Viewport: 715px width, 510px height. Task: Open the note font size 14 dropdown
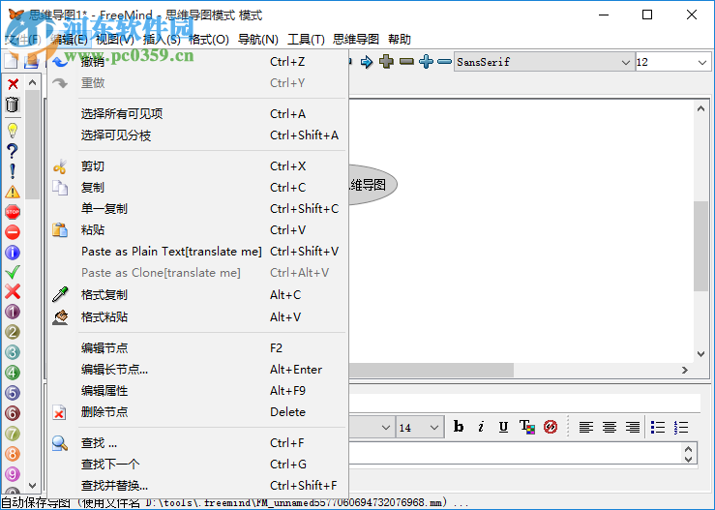[x=420, y=428]
